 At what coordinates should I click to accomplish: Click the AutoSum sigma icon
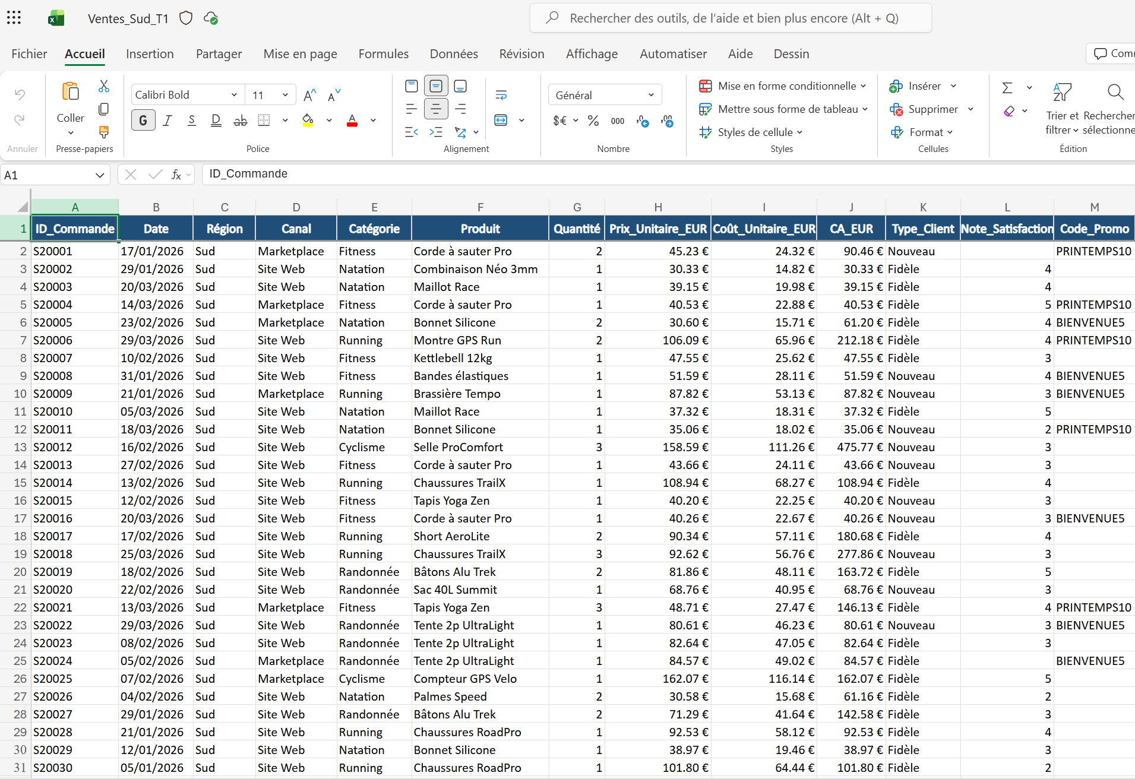coord(1007,87)
